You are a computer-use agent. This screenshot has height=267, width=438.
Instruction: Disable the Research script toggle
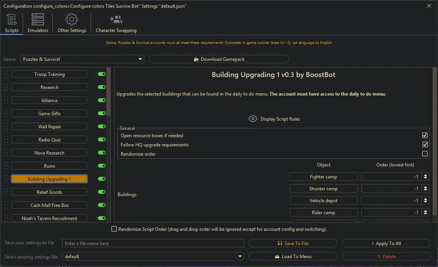coord(102,87)
